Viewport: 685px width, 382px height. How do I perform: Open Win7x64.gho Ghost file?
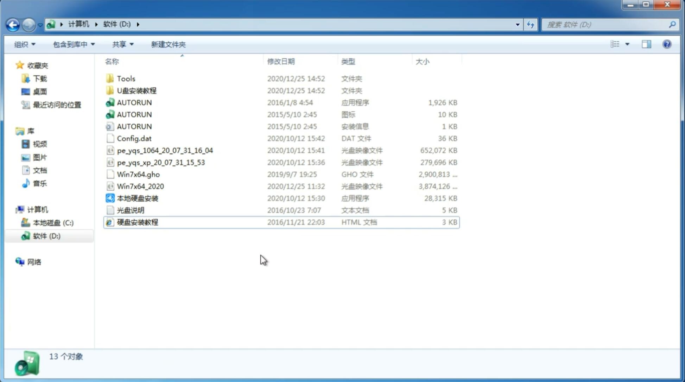(x=139, y=174)
